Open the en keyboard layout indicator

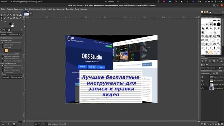click(199, 1)
